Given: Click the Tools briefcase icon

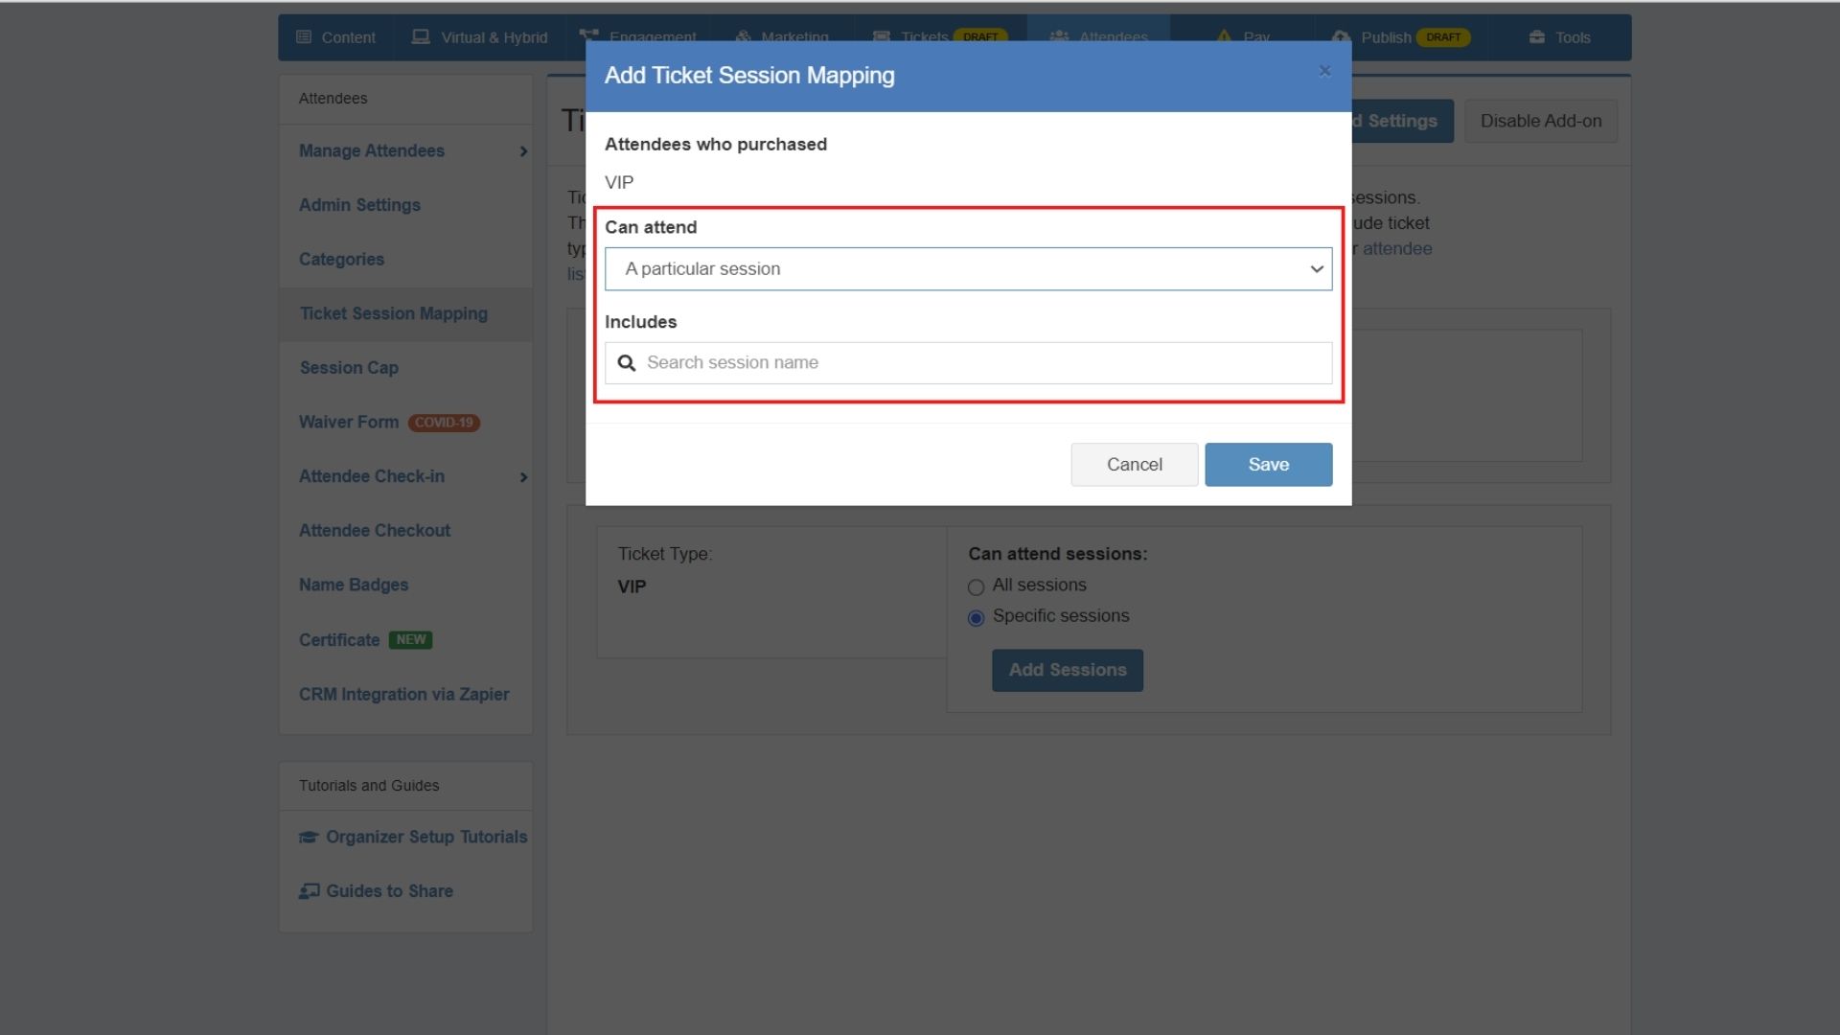Looking at the screenshot, I should tap(1537, 37).
